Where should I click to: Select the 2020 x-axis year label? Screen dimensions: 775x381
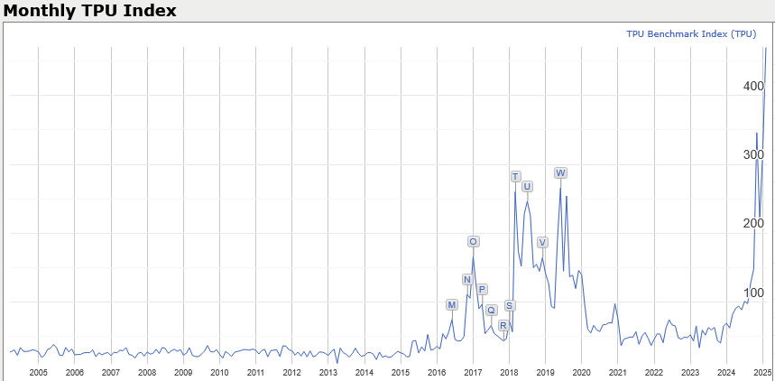pos(581,372)
